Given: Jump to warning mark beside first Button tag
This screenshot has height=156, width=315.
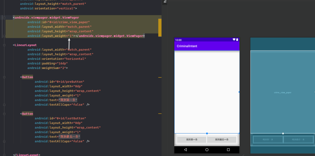Looking at the screenshot, I should pyautogui.click(x=160, y=77).
